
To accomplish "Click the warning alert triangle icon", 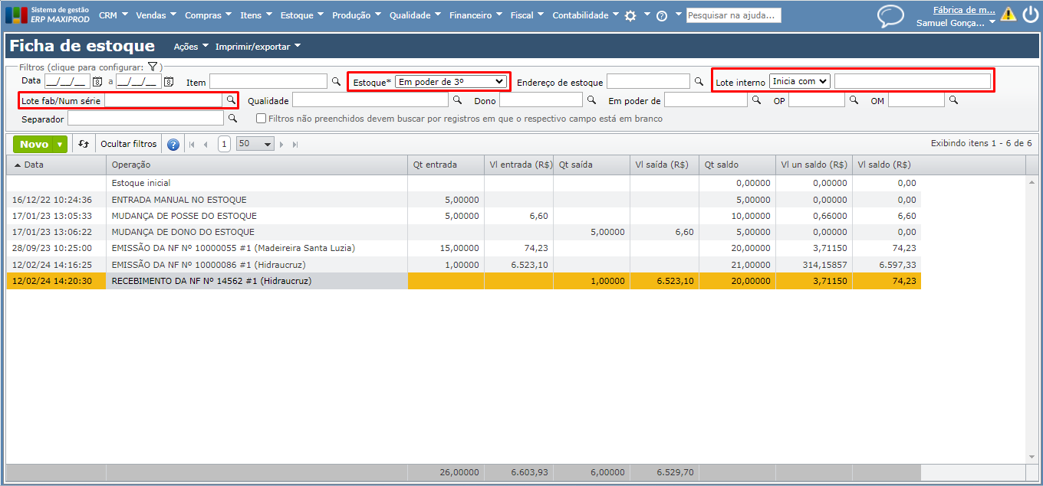I will pos(1008,15).
